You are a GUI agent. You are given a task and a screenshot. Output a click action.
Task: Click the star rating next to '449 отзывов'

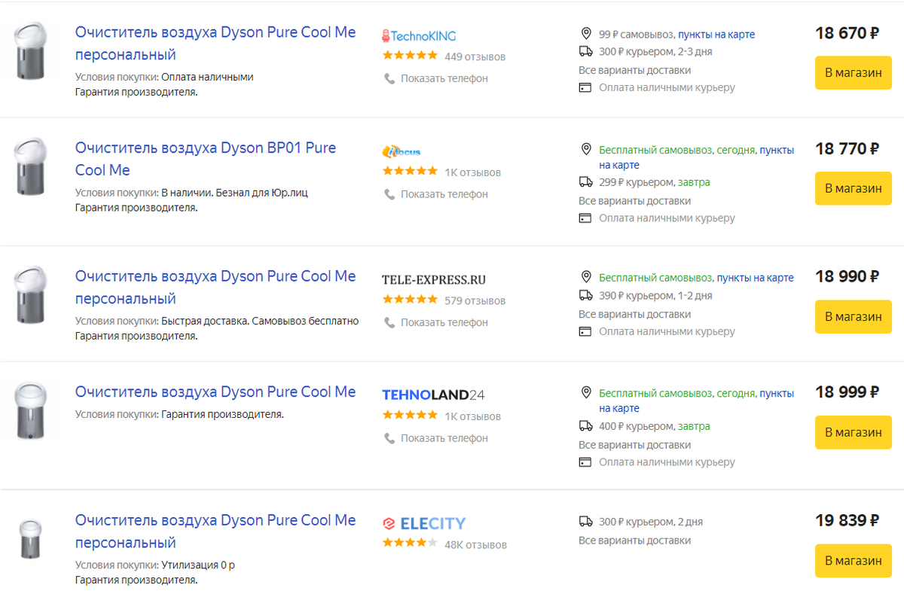pyautogui.click(x=410, y=56)
